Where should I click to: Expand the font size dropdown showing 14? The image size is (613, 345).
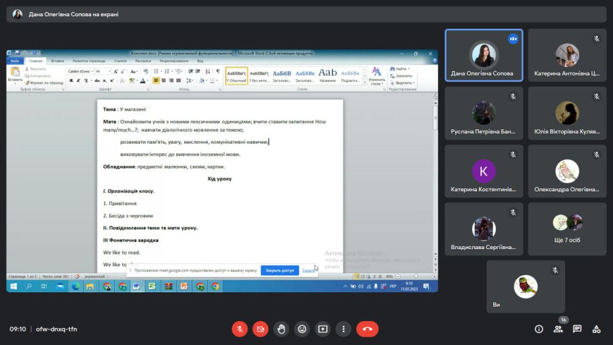[x=110, y=71]
